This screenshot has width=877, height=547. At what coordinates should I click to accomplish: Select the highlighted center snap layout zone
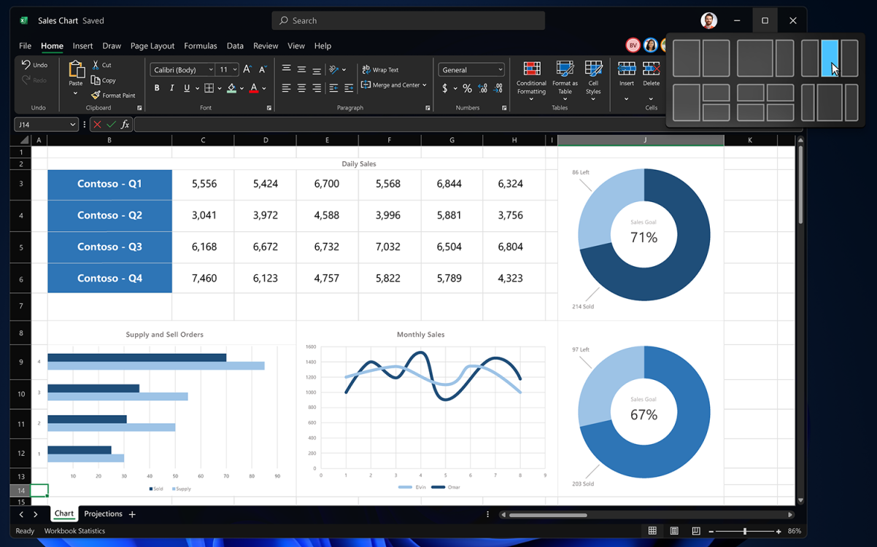(830, 58)
